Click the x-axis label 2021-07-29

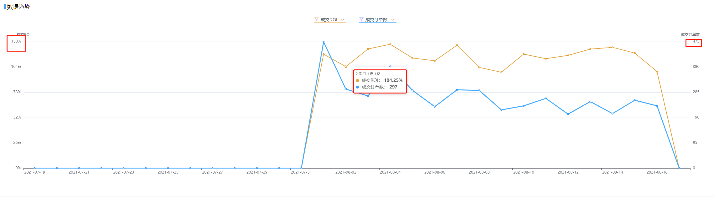[x=257, y=172]
